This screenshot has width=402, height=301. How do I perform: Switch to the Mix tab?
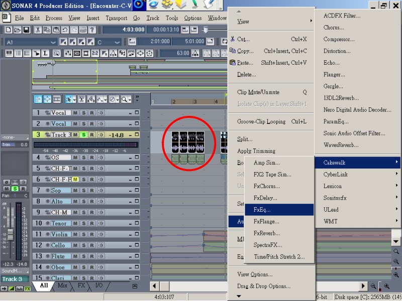[x=62, y=285]
